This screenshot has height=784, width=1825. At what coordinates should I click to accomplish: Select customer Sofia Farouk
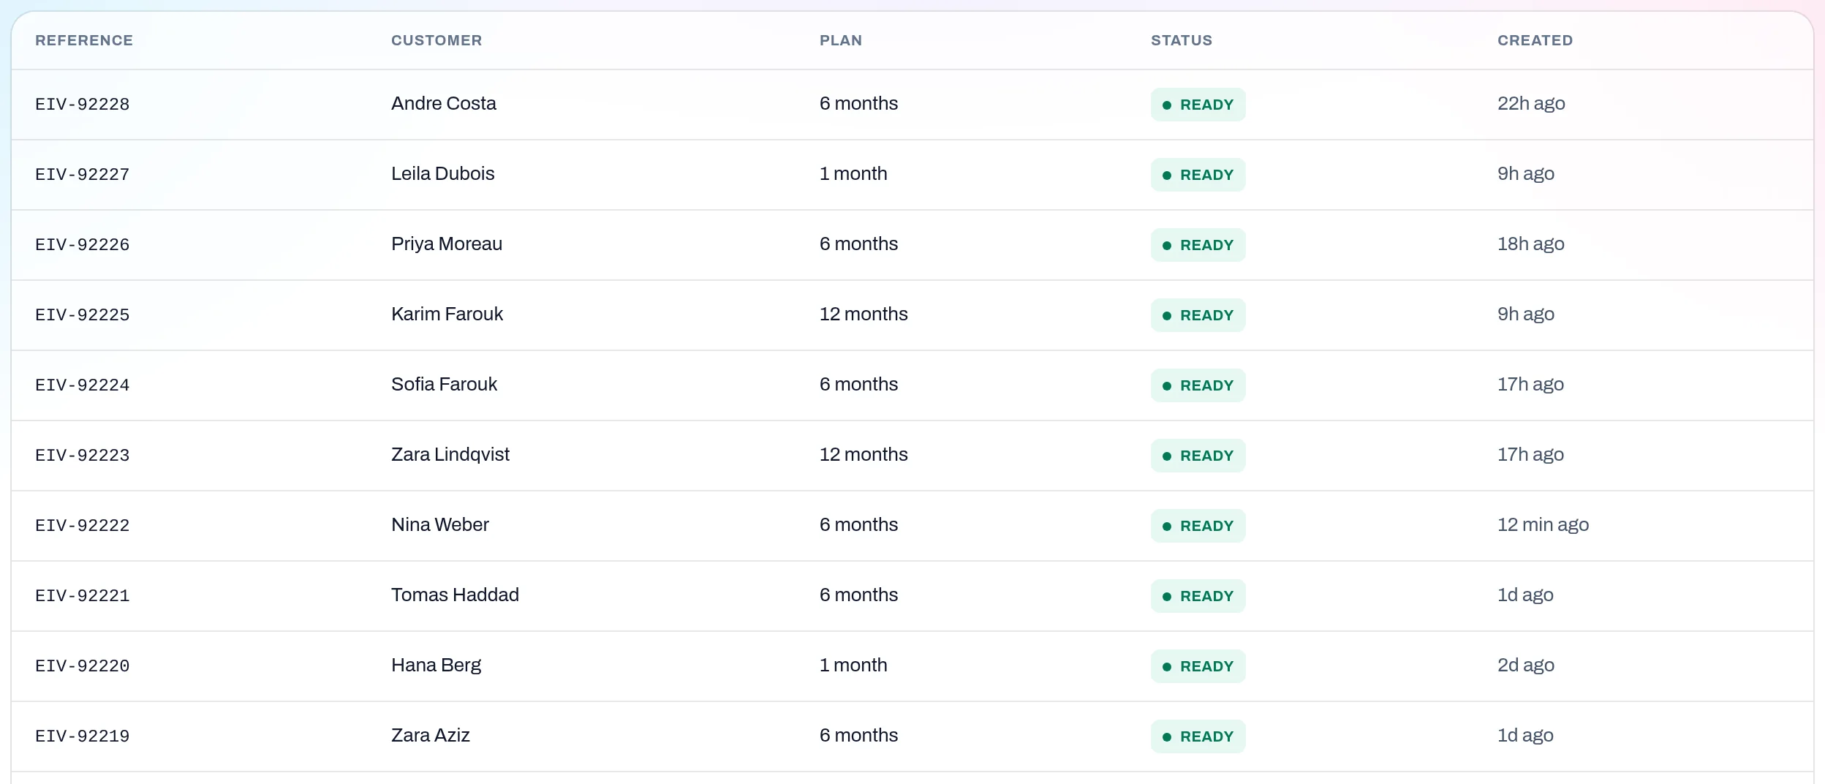[445, 385]
